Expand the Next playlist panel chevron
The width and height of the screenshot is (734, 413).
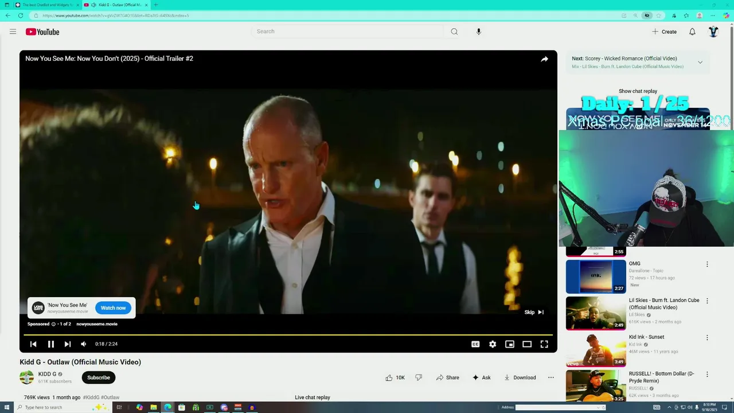pos(700,62)
